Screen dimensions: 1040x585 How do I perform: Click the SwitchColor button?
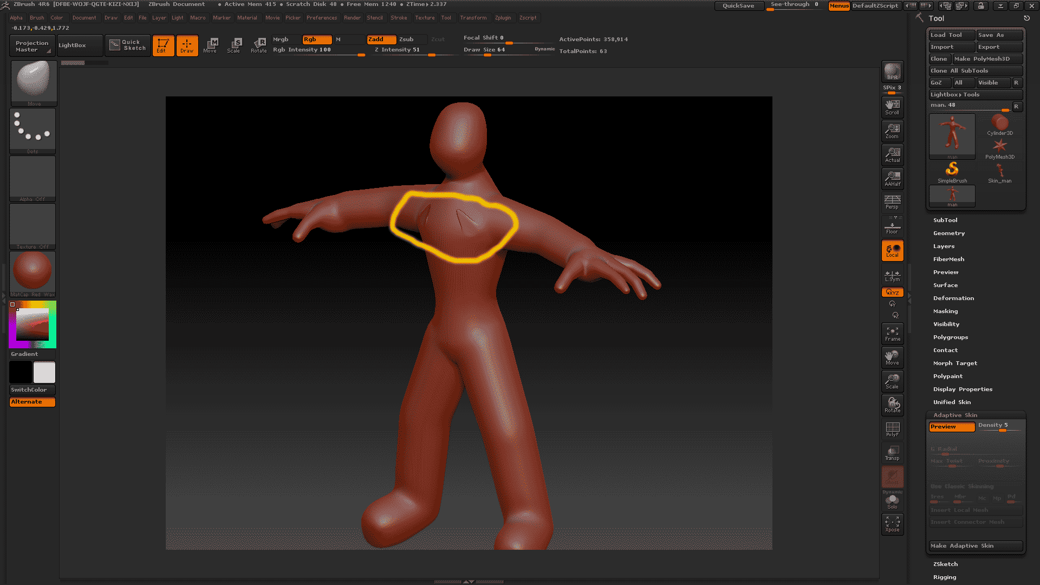tap(32, 390)
